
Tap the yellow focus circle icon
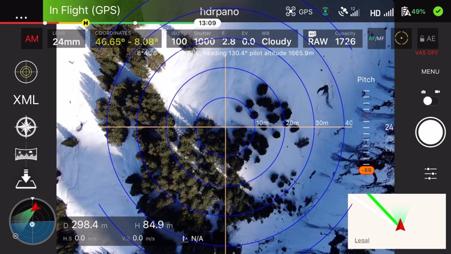pyautogui.click(x=401, y=39)
